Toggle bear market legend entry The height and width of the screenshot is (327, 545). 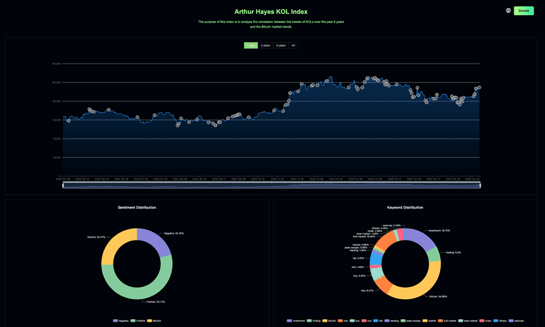(x=468, y=320)
